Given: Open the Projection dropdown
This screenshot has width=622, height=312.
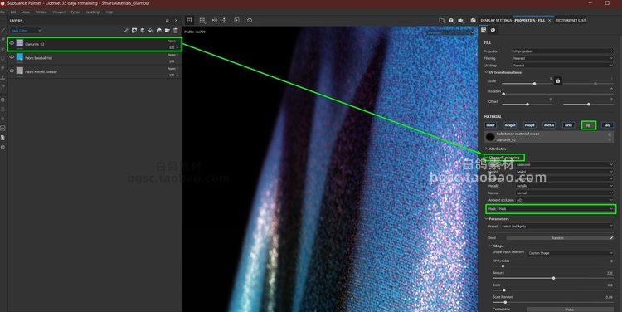Looking at the screenshot, I should (x=562, y=51).
